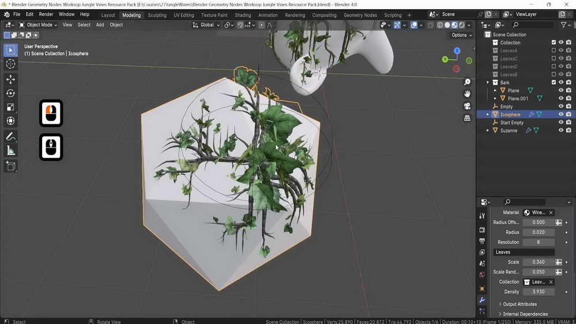Image resolution: width=576 pixels, height=324 pixels.
Task: Expand the Suzanne tree item
Action: (488, 130)
